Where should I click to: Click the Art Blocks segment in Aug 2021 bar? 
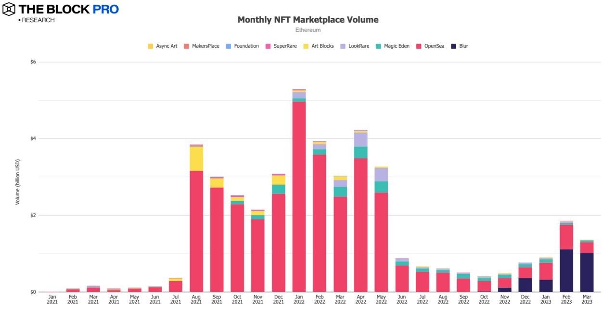coord(196,159)
